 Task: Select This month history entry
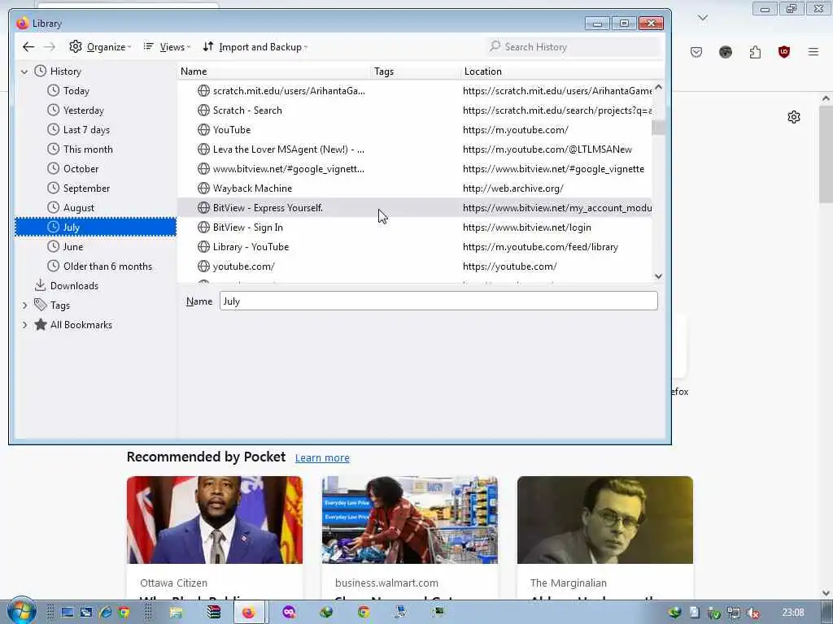(88, 149)
